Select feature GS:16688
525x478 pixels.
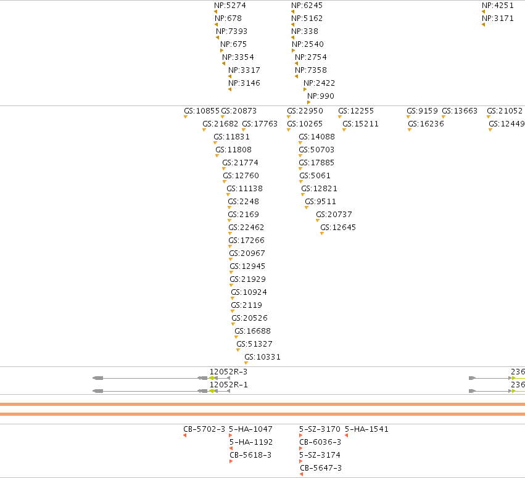coord(253,331)
